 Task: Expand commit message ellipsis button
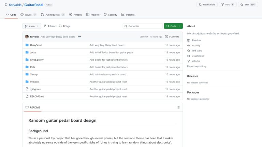click(79, 36)
